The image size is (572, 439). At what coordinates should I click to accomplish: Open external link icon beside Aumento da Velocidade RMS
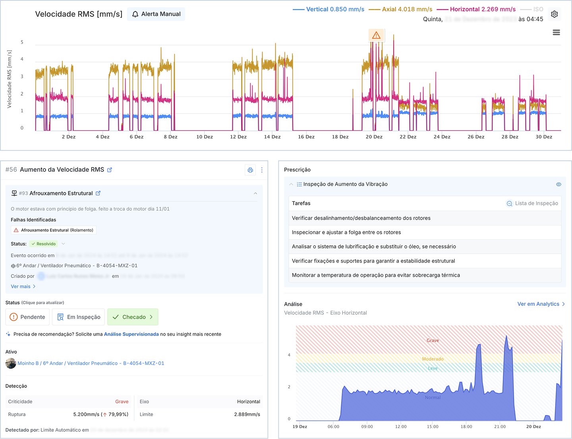point(110,170)
